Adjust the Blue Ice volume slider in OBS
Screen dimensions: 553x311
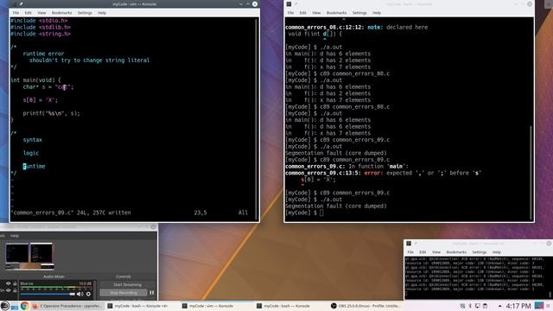tap(48, 294)
